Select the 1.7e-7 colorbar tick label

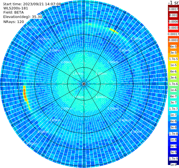point(173,109)
